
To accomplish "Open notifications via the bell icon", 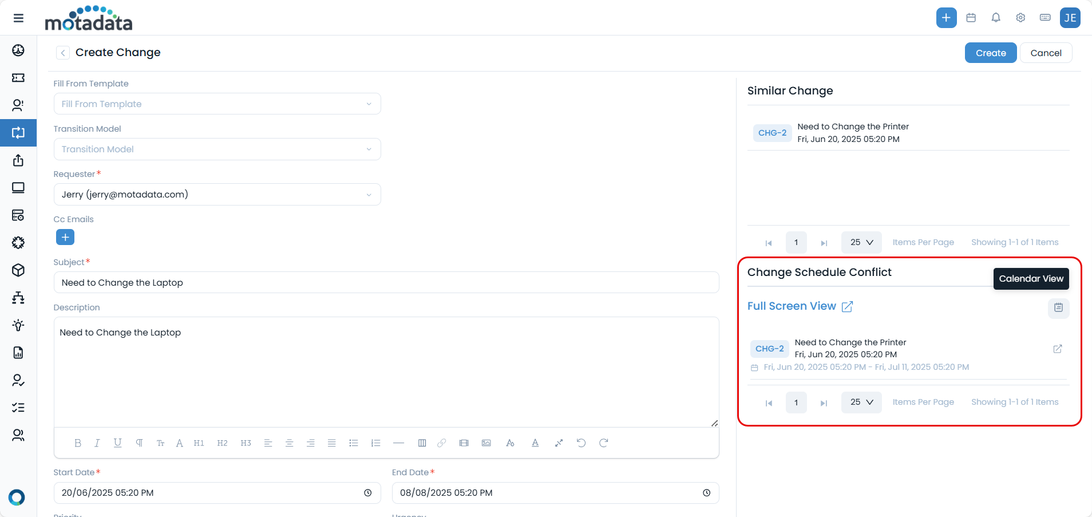I will click(x=996, y=18).
